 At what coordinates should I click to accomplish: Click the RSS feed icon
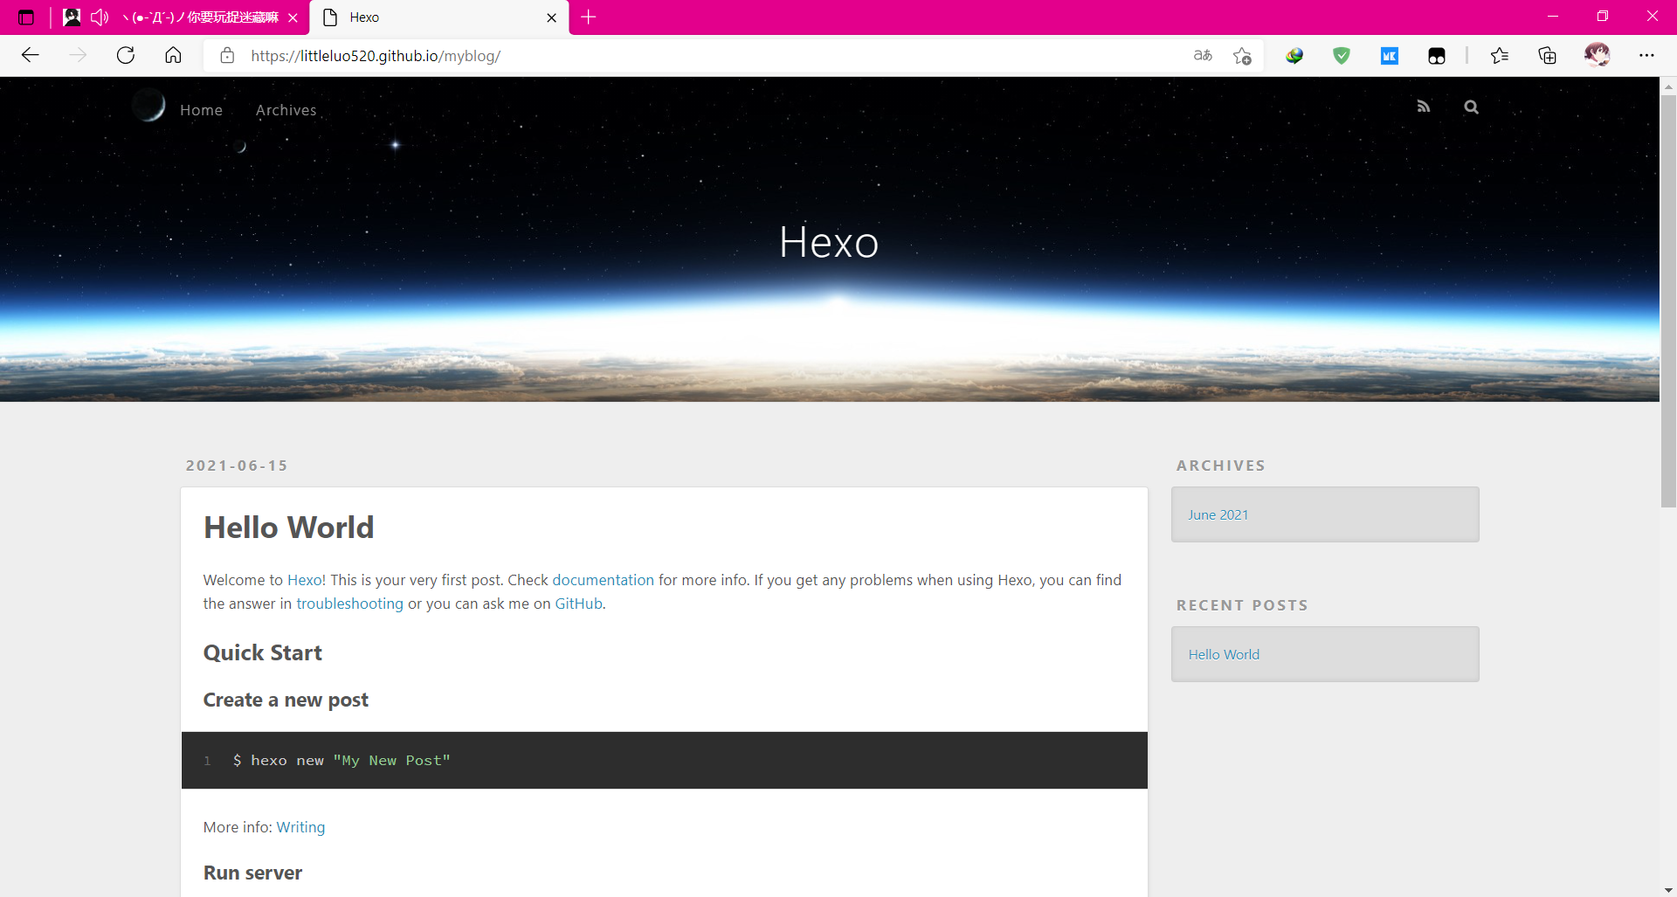(1423, 107)
